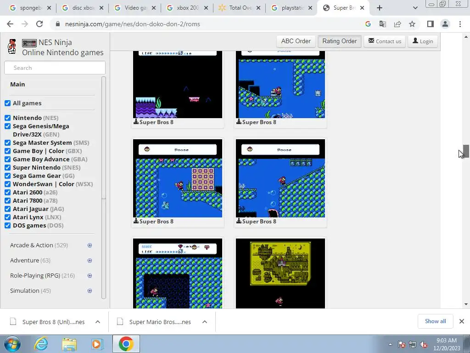
Task: Open the translate page icon
Action: (382, 24)
